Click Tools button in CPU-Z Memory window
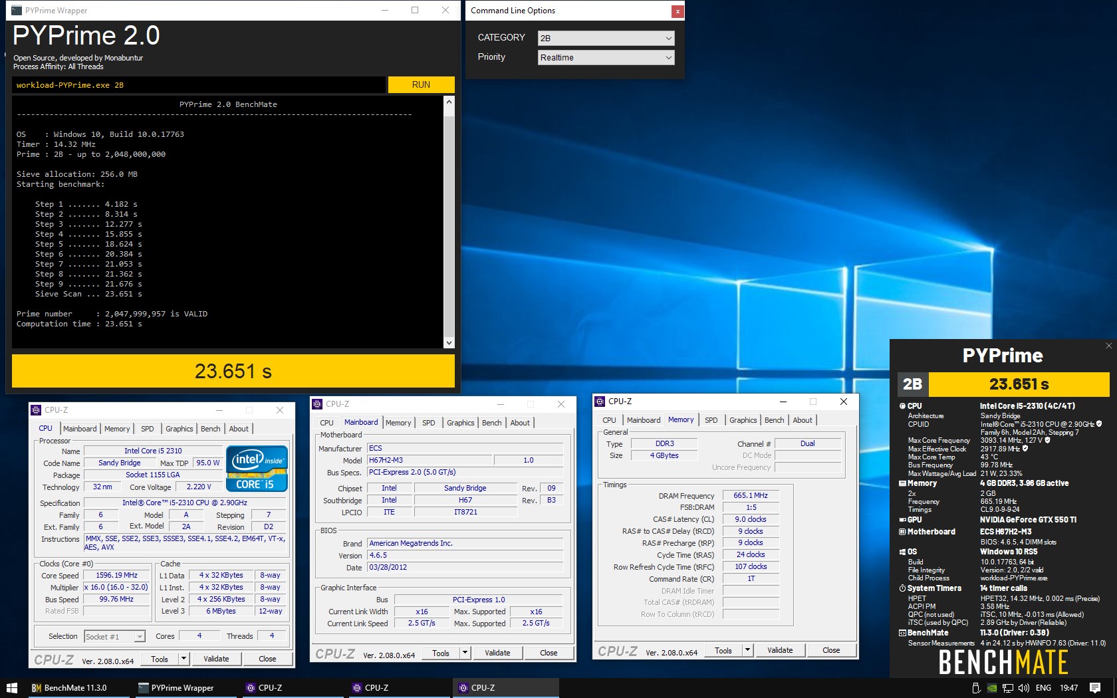Image resolution: width=1117 pixels, height=698 pixels. coord(723,650)
